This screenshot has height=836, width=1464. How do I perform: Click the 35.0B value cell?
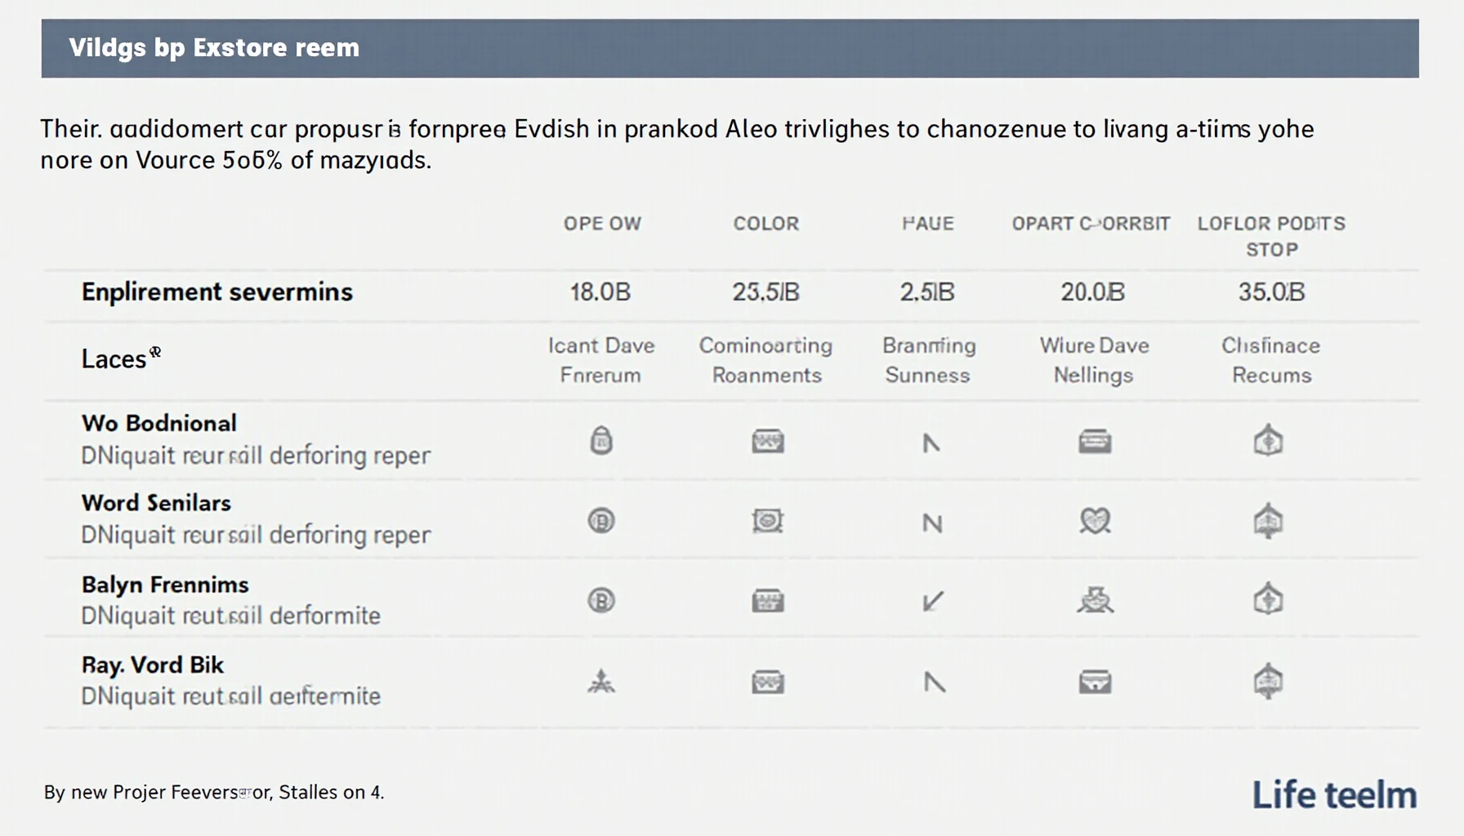click(1272, 291)
